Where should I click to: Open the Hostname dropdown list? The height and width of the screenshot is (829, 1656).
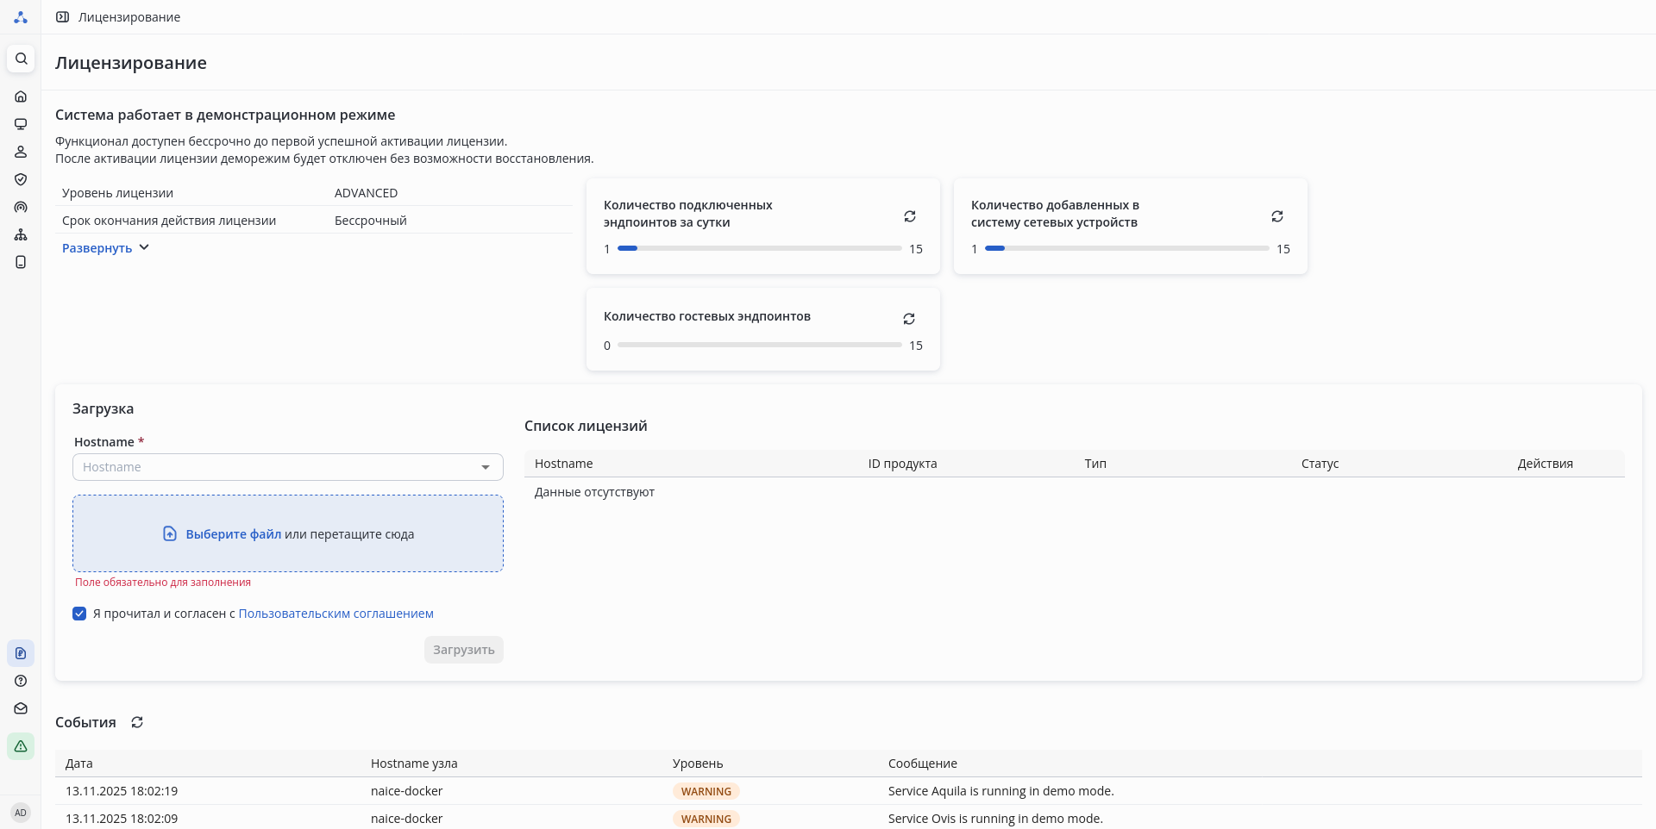point(486,467)
